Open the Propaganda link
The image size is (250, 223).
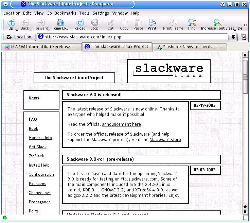click(40, 202)
